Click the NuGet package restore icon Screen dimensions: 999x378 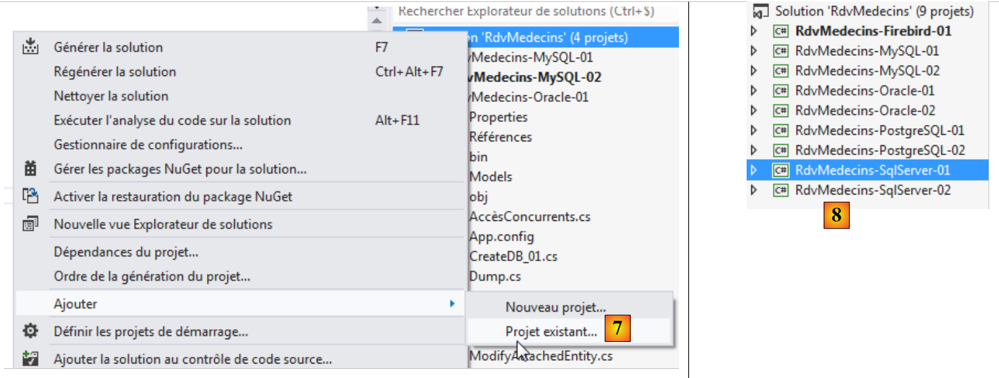[30, 196]
